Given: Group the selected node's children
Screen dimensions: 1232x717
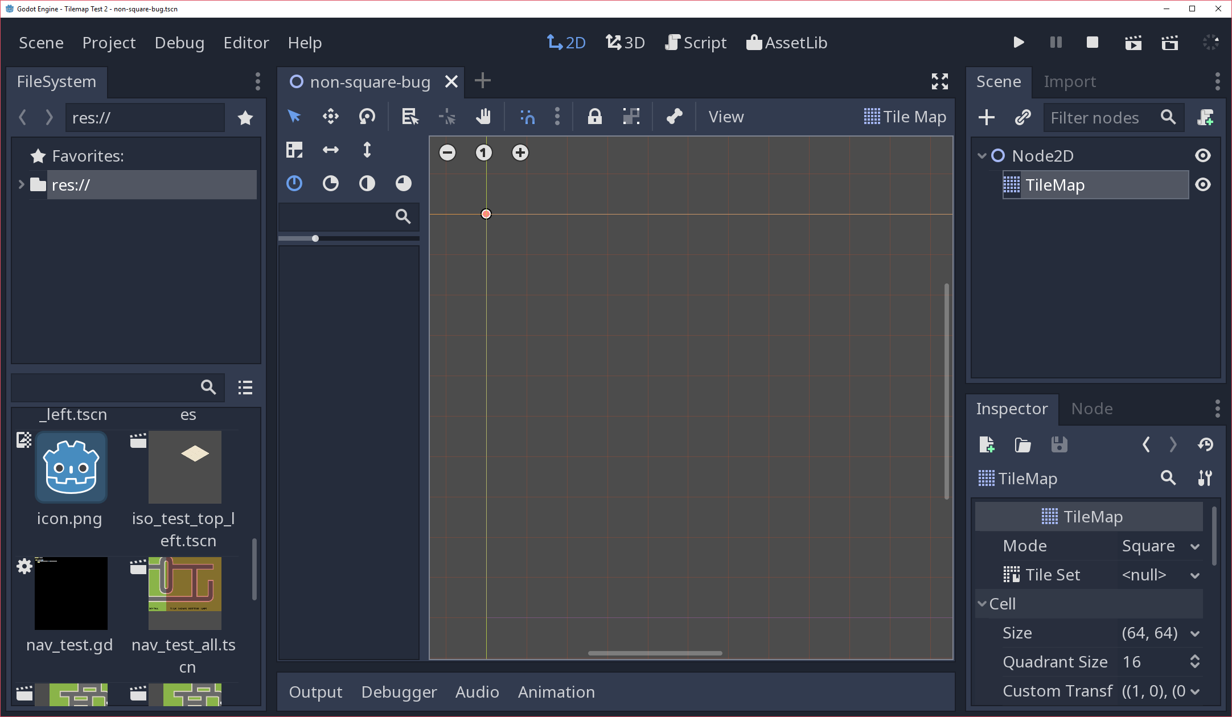Looking at the screenshot, I should click(x=631, y=116).
